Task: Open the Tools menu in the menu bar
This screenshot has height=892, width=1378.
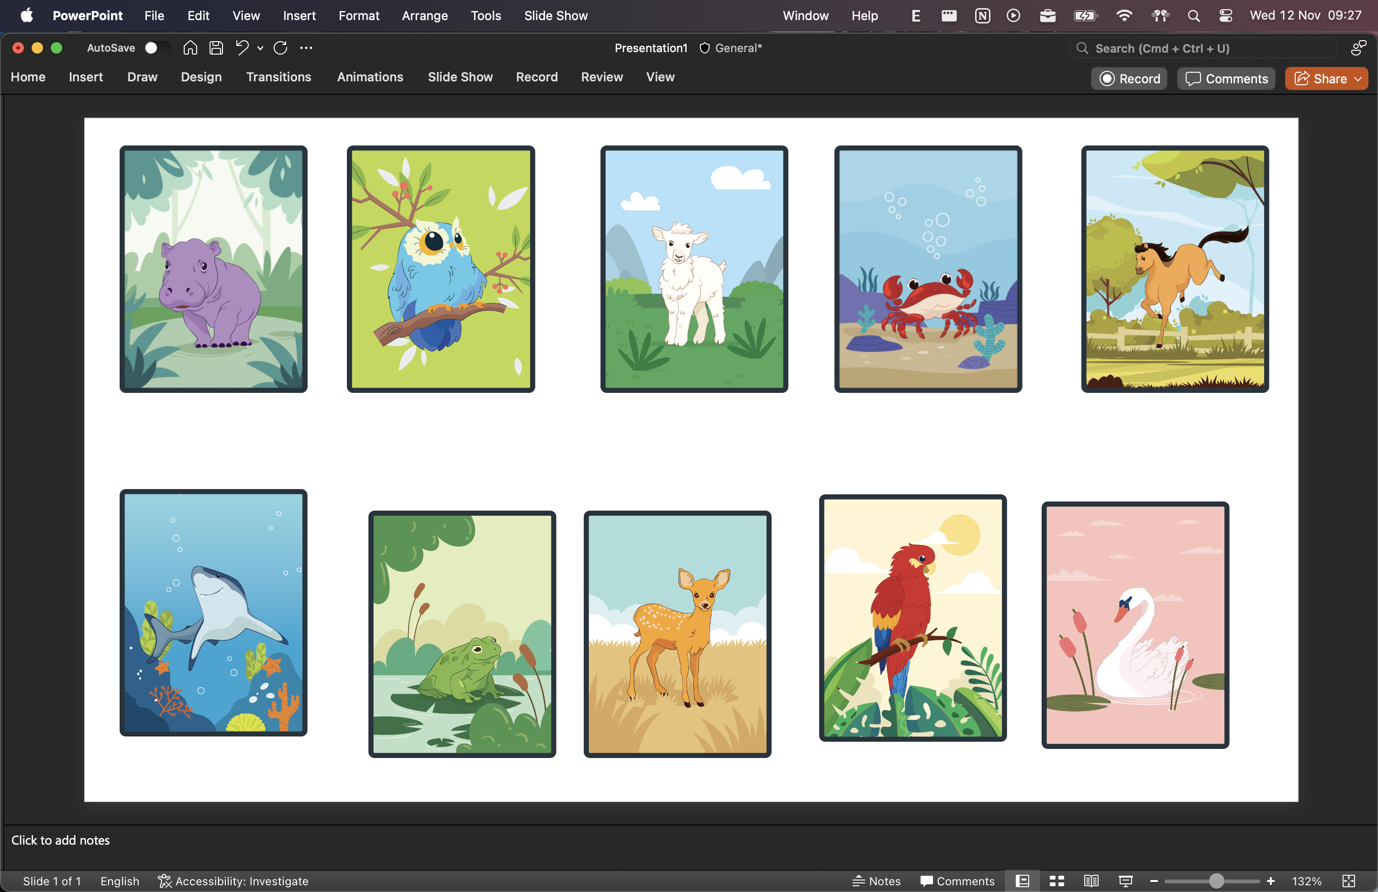Action: (485, 16)
